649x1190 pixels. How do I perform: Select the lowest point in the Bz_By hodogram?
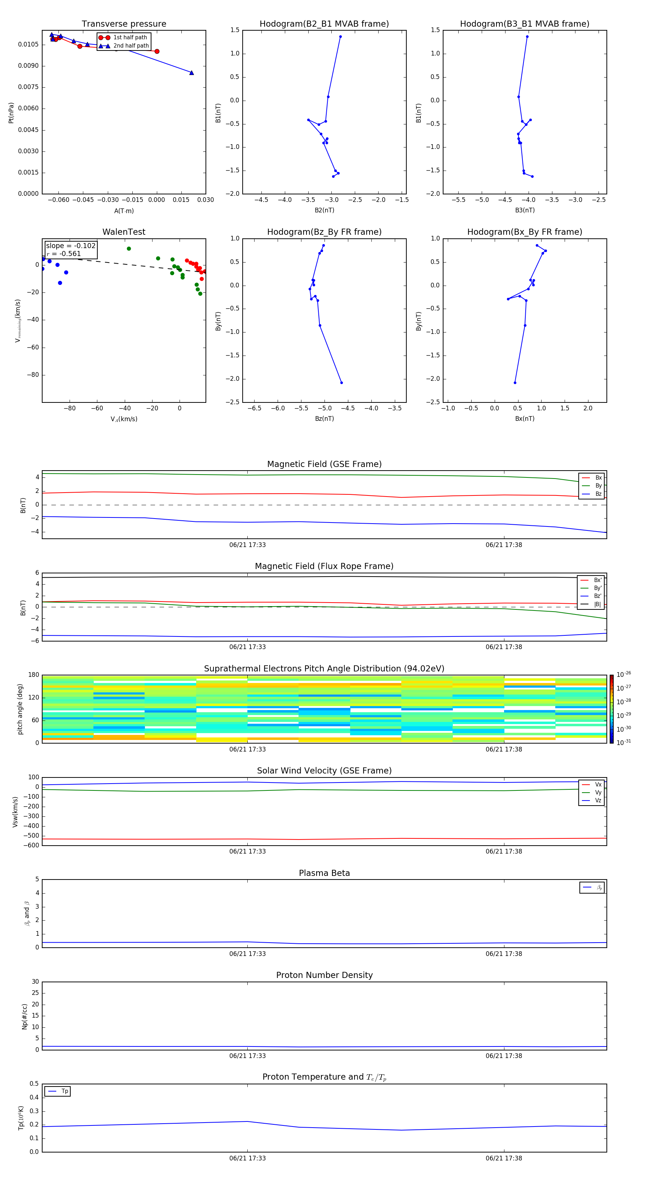(x=341, y=383)
